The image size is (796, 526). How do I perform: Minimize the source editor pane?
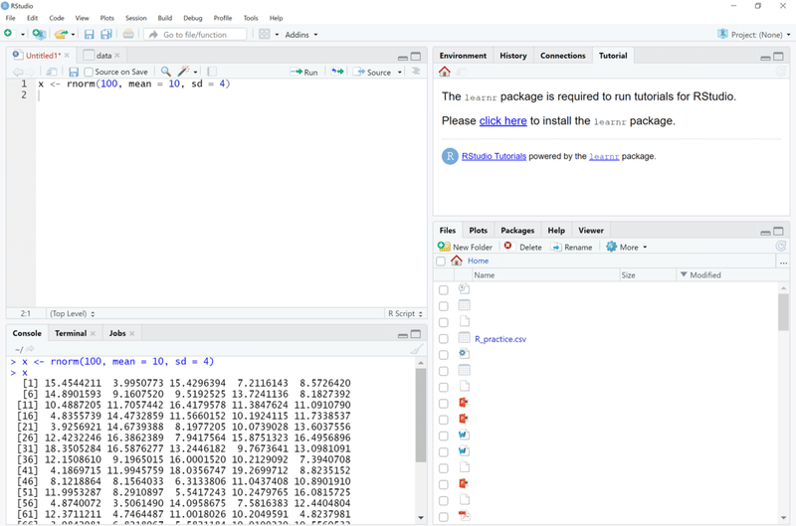(x=403, y=58)
